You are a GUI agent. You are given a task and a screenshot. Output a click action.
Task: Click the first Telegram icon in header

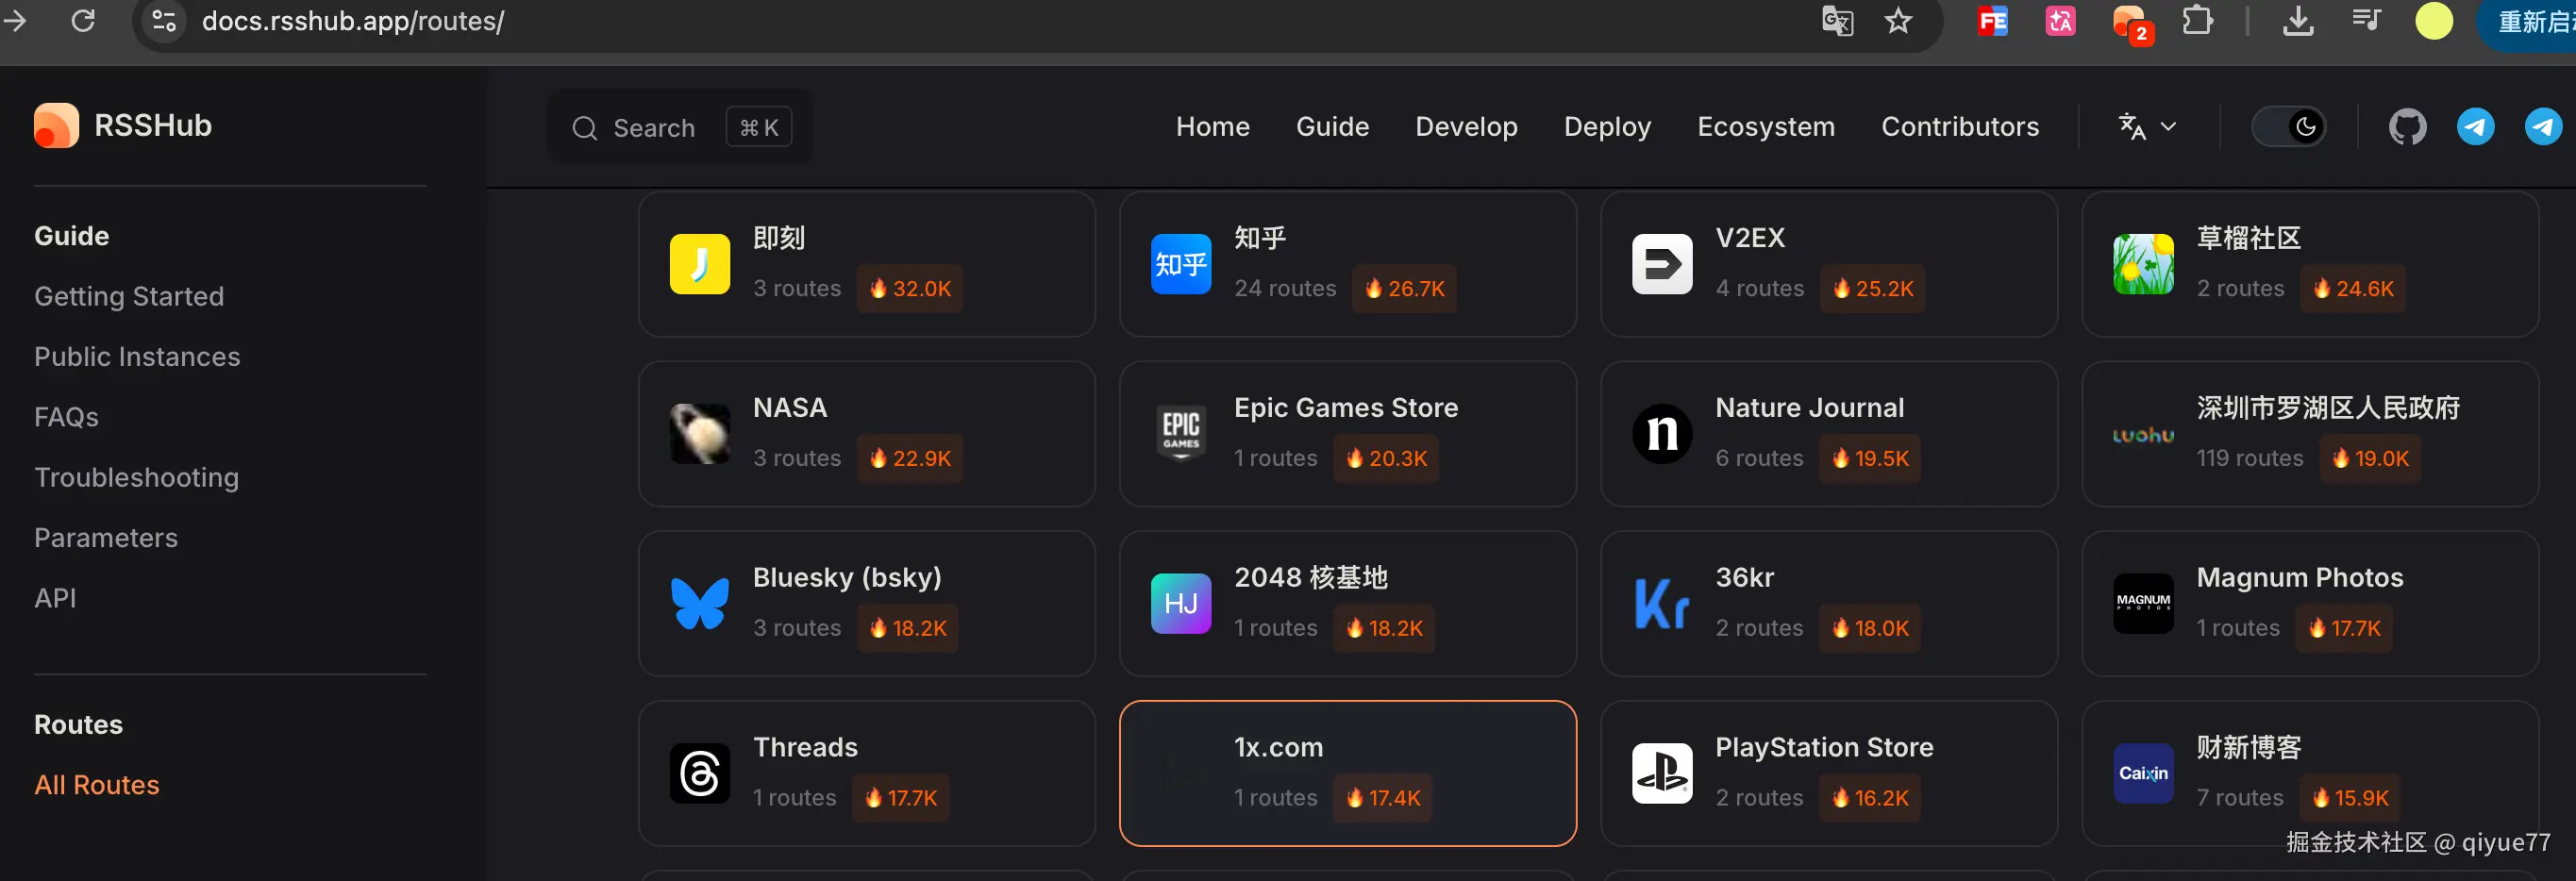2475,127
